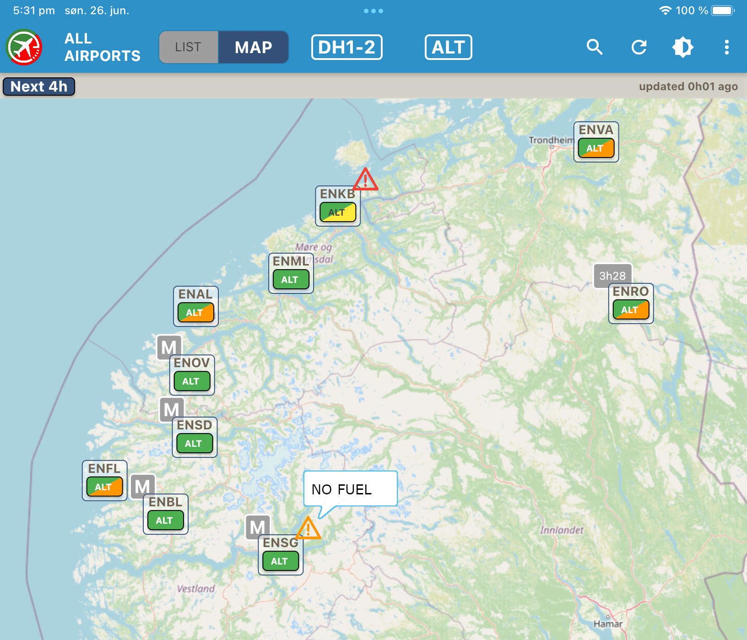Toggle brightness theme icon
Viewport: 747px width, 640px height.
pyautogui.click(x=682, y=47)
